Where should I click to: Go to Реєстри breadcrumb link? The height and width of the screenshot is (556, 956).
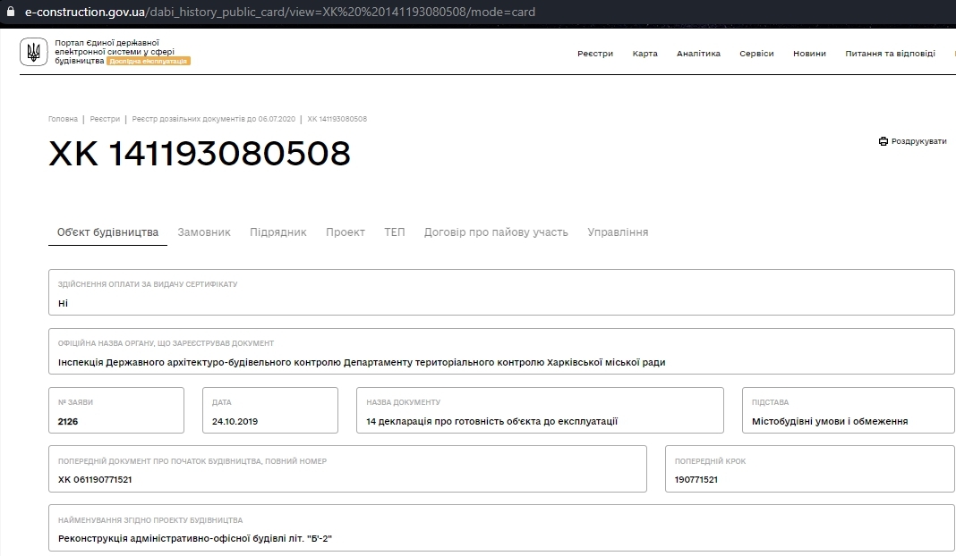(x=105, y=119)
